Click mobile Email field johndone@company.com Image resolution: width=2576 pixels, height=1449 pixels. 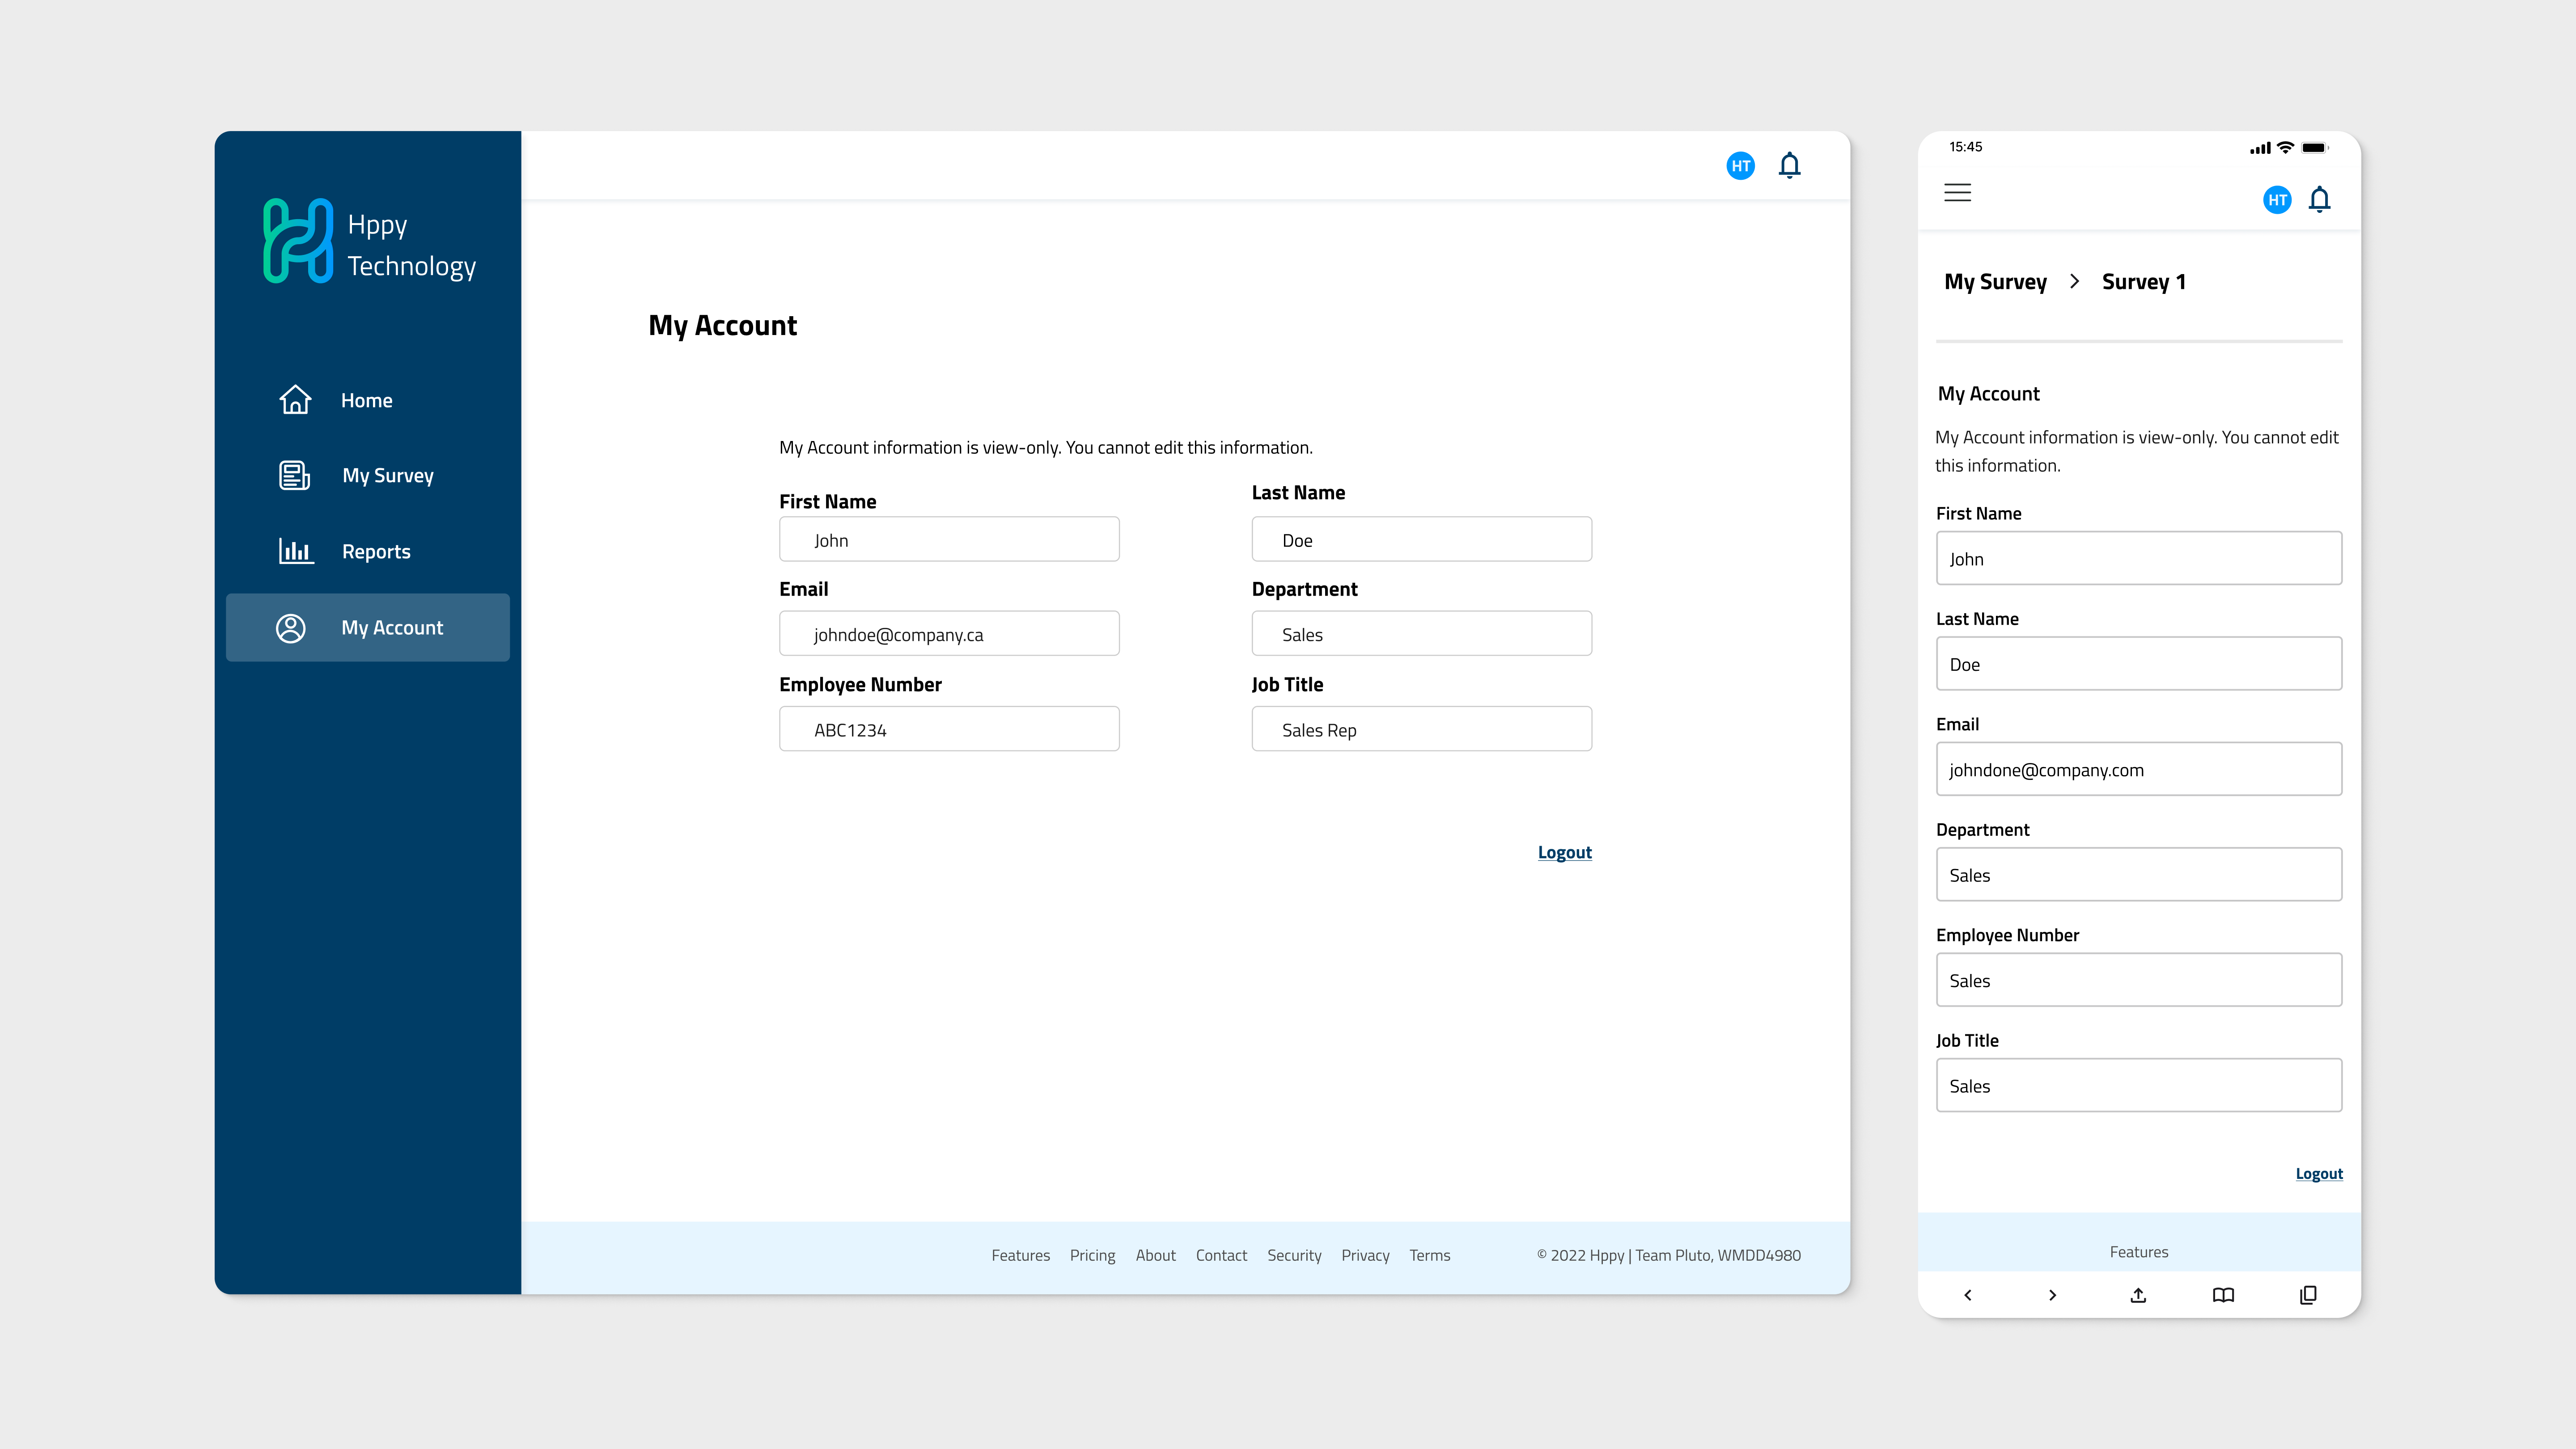2139,769
